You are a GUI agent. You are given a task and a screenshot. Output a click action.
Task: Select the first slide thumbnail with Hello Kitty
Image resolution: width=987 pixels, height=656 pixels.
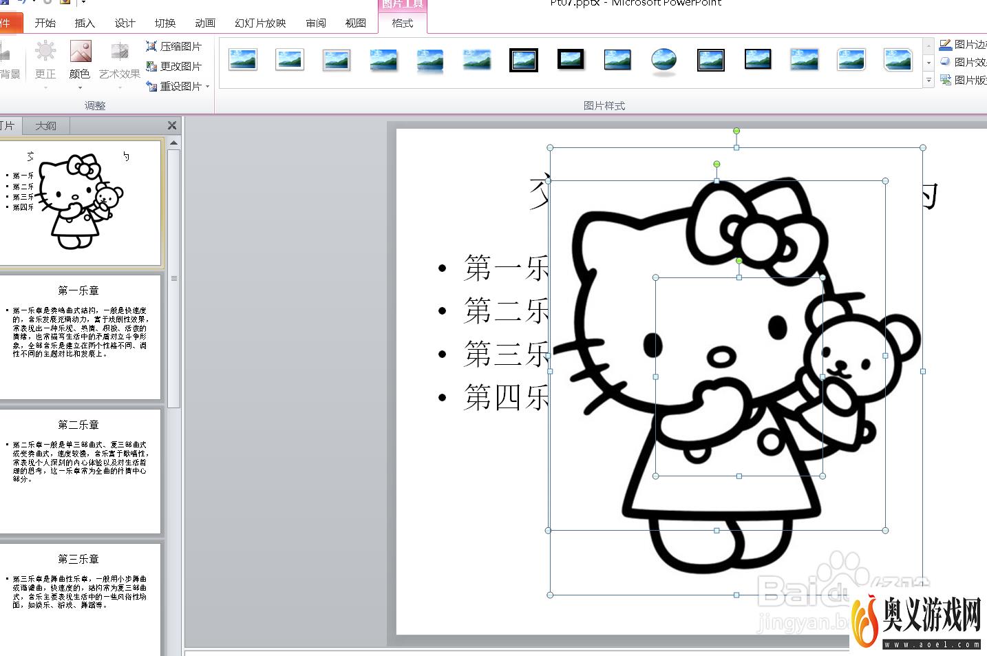pyautogui.click(x=81, y=202)
